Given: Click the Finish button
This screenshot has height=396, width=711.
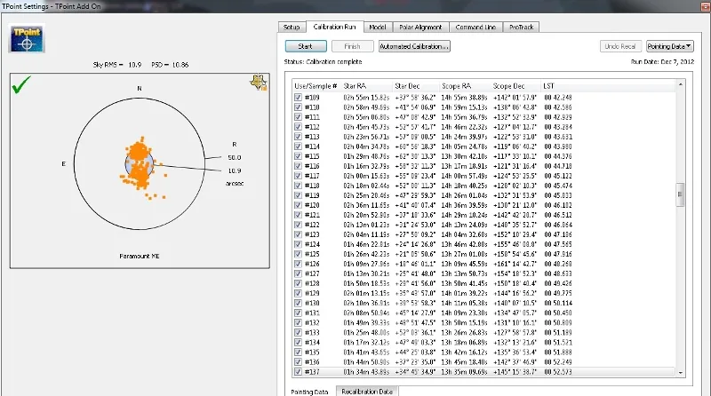Looking at the screenshot, I should [352, 46].
